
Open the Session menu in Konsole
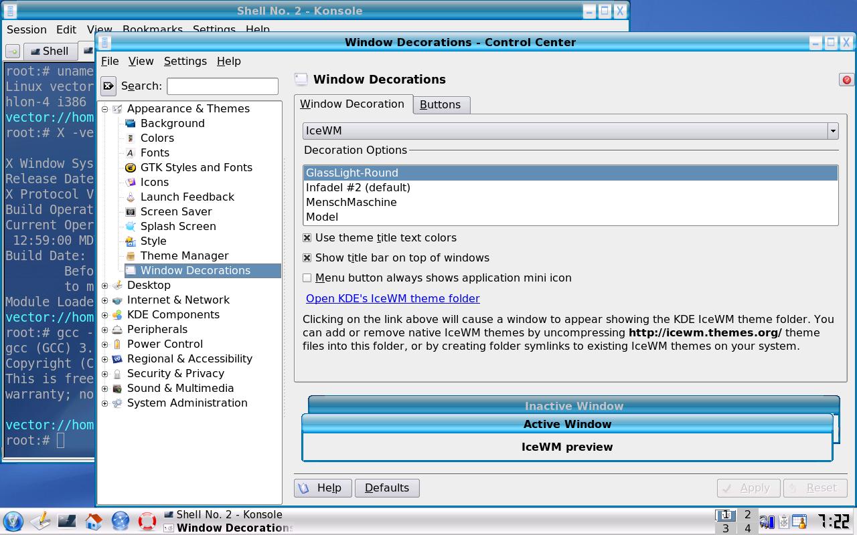pos(27,29)
